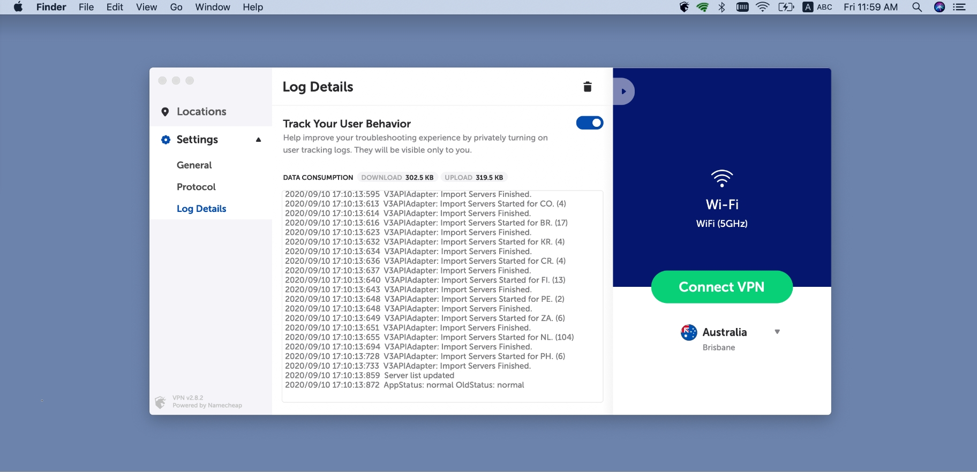Click the clock showing Fri 11:59 AM
The image size is (977, 472).
(870, 7)
